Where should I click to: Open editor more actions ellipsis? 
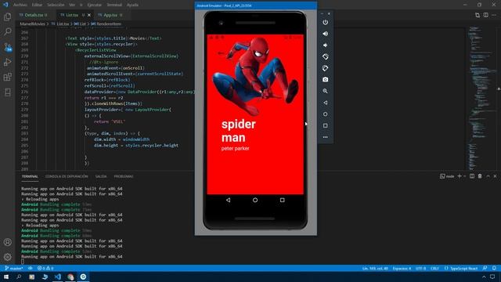point(494,15)
